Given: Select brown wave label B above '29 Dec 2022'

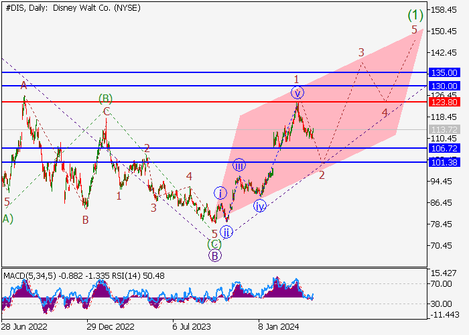Looking at the screenshot, I should tap(86, 220).
